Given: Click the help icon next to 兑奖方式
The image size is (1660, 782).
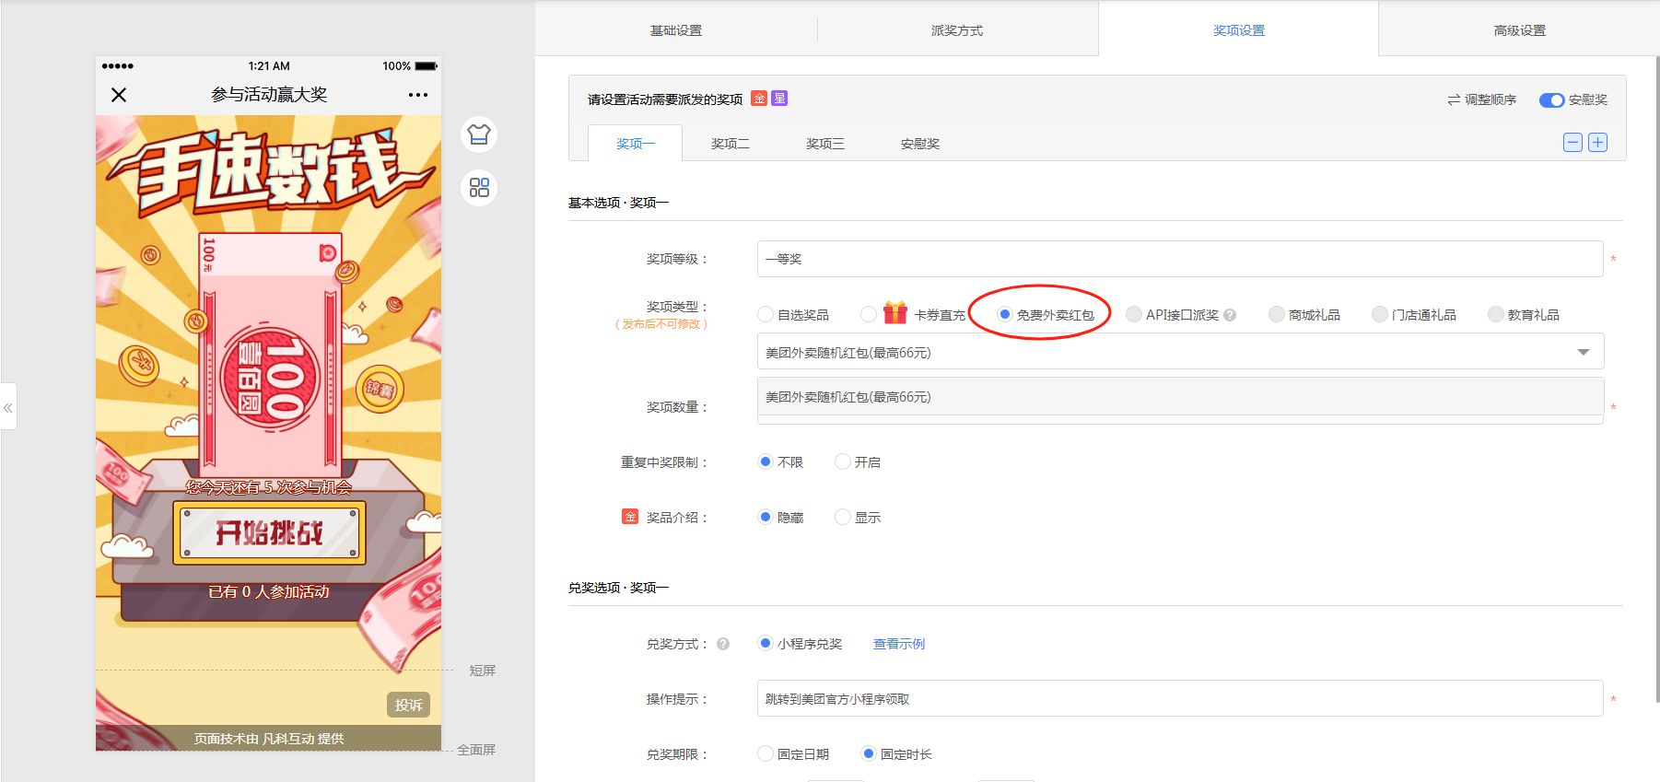Looking at the screenshot, I should [x=723, y=644].
